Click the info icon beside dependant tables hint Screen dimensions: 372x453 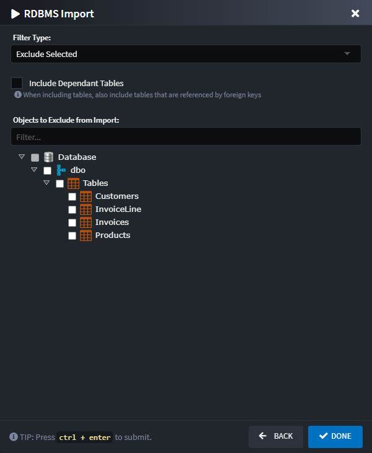pos(18,95)
